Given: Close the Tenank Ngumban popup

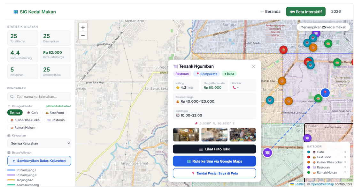Looking at the screenshot, I should tap(253, 66).
